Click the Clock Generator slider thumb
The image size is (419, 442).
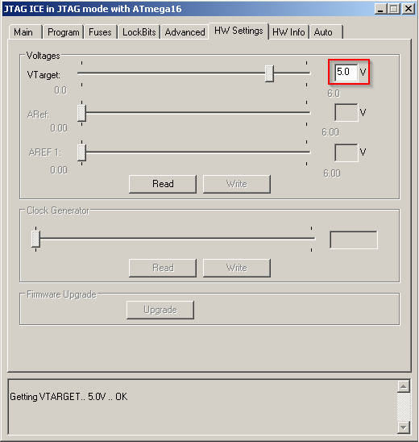coord(35,239)
